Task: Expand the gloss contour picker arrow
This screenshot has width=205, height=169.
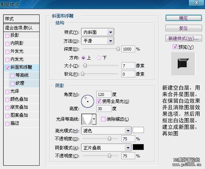Action: pos(94,119)
